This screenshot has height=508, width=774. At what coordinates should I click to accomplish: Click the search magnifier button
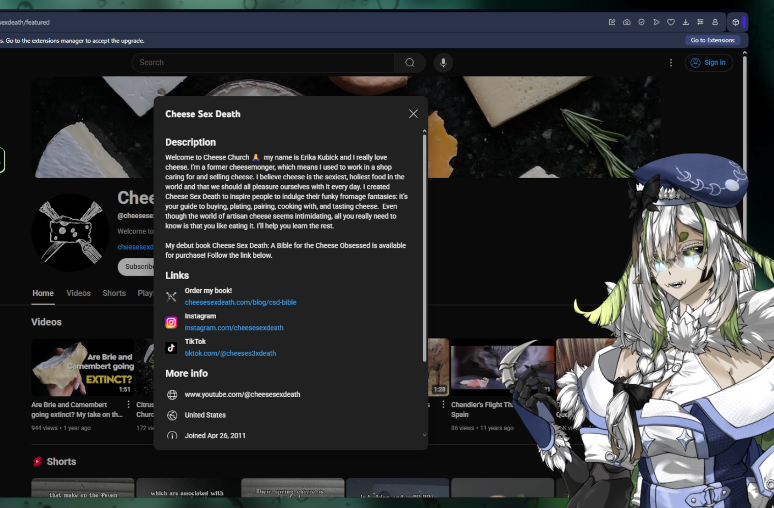[x=410, y=62]
